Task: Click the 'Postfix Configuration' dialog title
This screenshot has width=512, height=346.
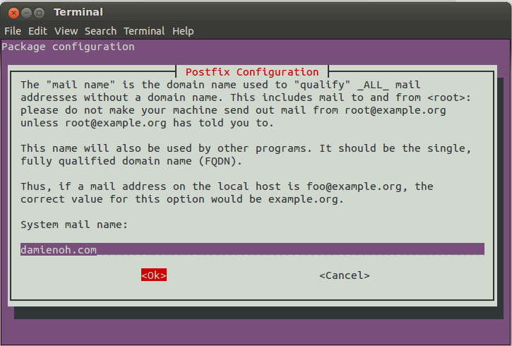Action: tap(252, 72)
